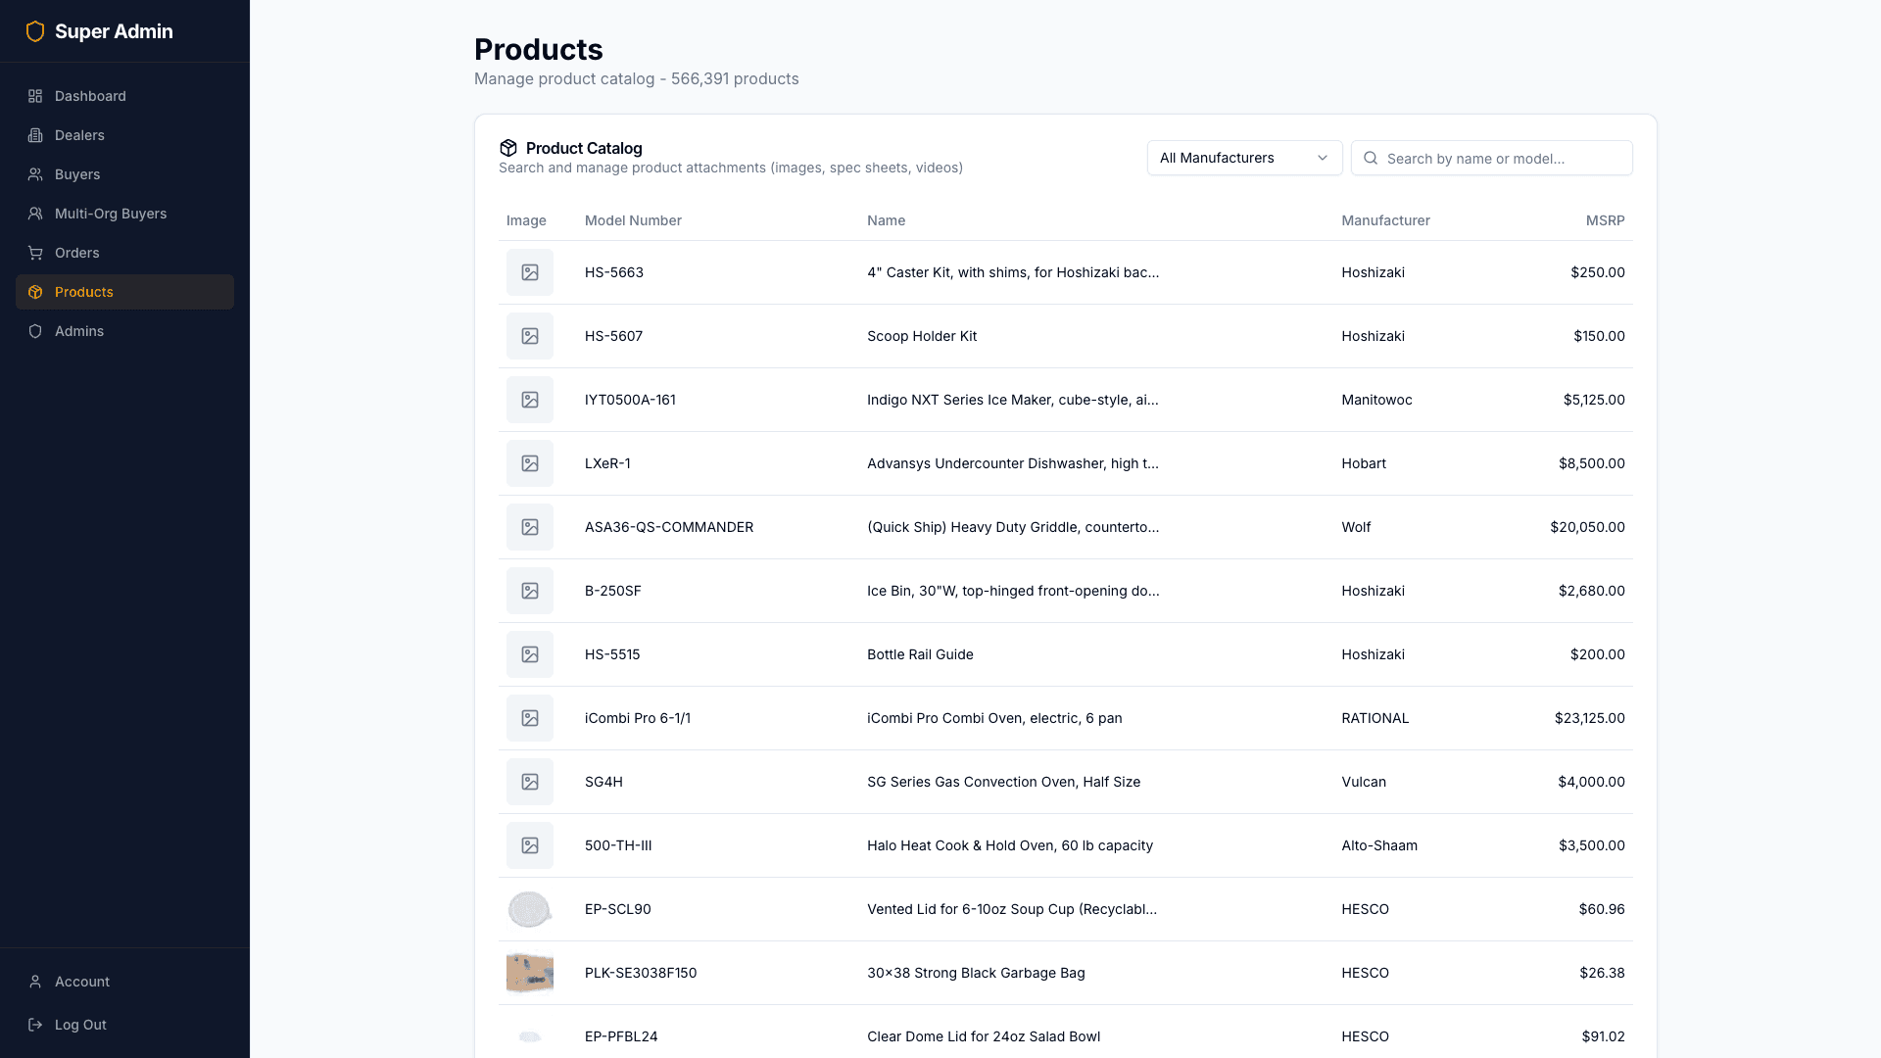Click the Log Out arrow icon
This screenshot has width=1881, height=1058.
click(35, 1025)
